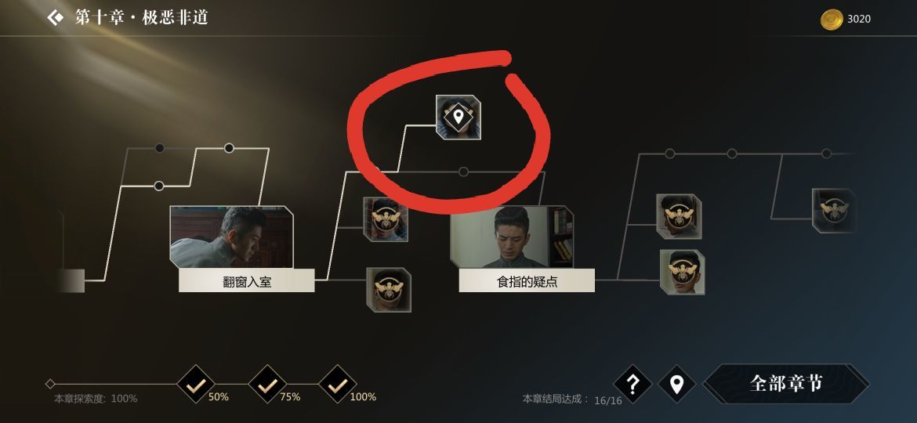Tap the back arrow beside 第十章

(x=56, y=17)
